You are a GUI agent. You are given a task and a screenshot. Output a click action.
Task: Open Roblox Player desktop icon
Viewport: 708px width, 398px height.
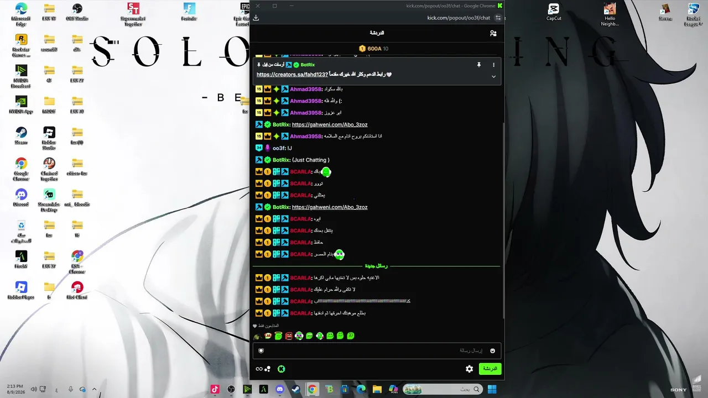(21, 291)
